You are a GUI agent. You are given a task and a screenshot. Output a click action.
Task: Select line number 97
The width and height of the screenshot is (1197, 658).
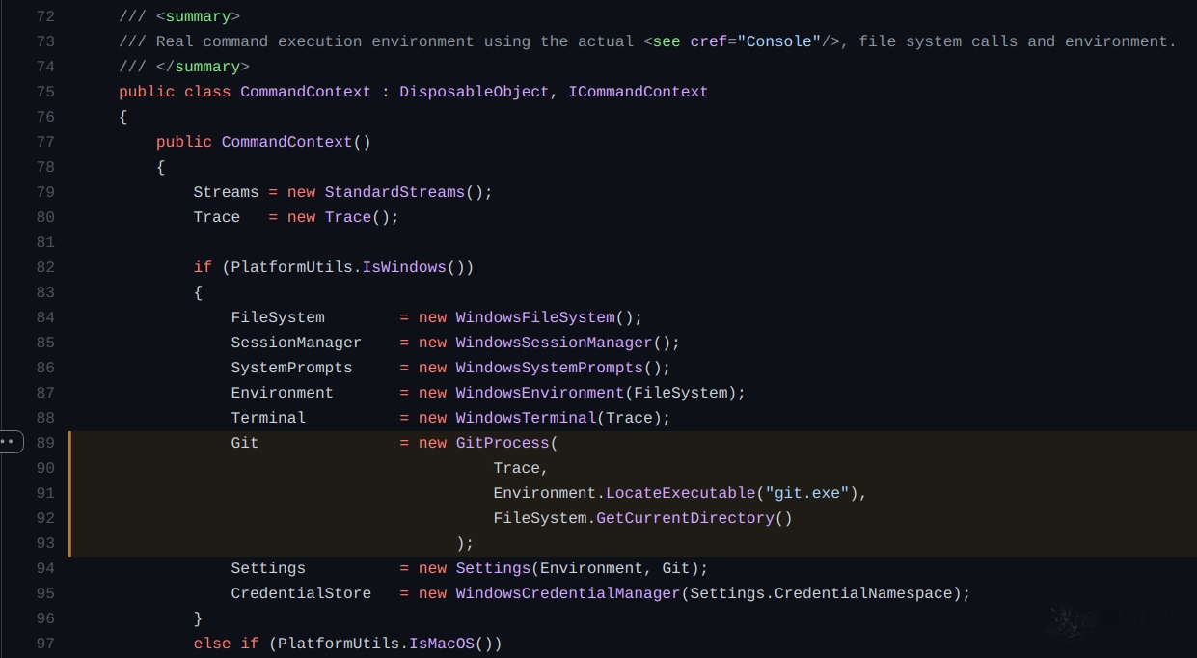coord(45,644)
